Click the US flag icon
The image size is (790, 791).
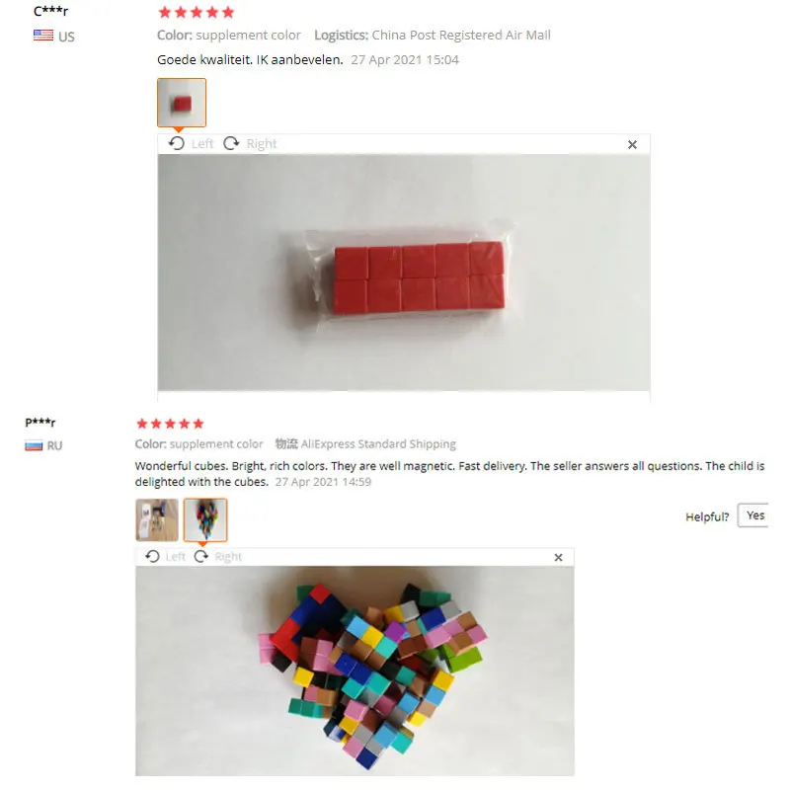pos(43,36)
